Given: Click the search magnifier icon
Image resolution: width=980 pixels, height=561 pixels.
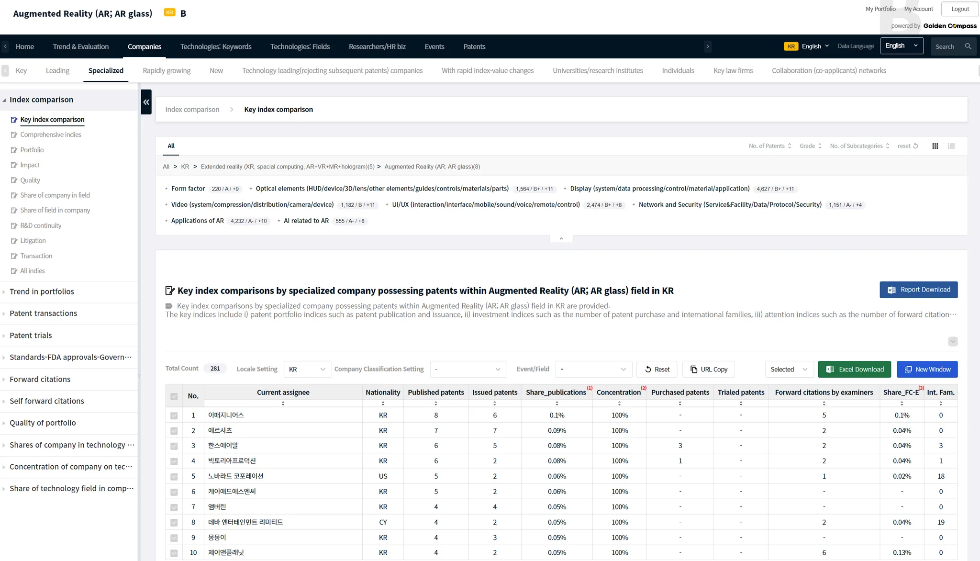Looking at the screenshot, I should click(968, 46).
